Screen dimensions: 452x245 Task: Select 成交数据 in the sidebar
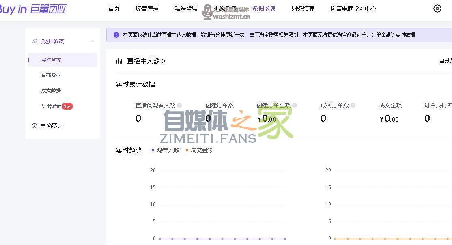pyautogui.click(x=51, y=90)
